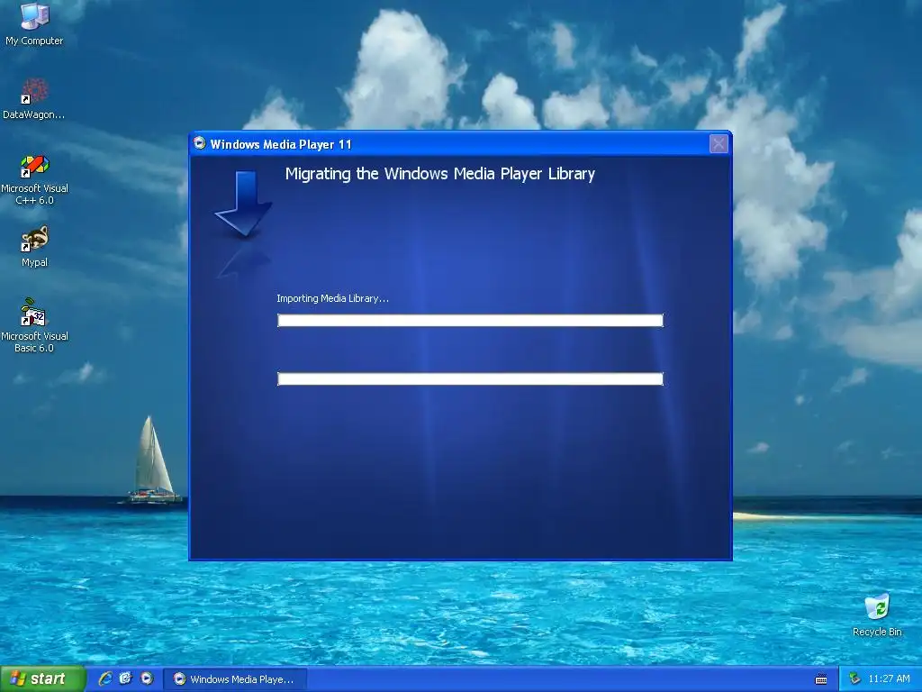Screen dimensions: 922x692
Task: Click Windows Media Player taskbar button
Action: (235, 679)
